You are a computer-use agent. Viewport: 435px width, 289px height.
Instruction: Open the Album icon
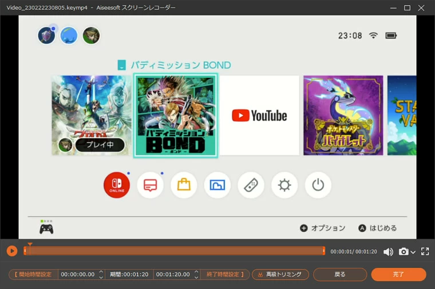pyautogui.click(x=217, y=185)
